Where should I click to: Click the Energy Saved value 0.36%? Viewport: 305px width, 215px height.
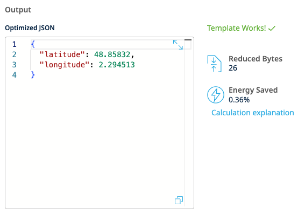[239, 100]
